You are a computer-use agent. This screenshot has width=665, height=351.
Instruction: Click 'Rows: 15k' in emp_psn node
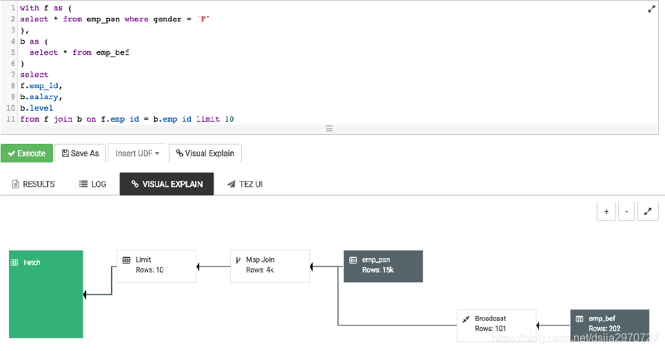378,270
